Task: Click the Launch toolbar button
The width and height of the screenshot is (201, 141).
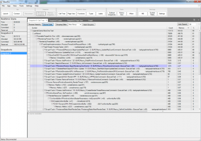Action: [5, 14]
